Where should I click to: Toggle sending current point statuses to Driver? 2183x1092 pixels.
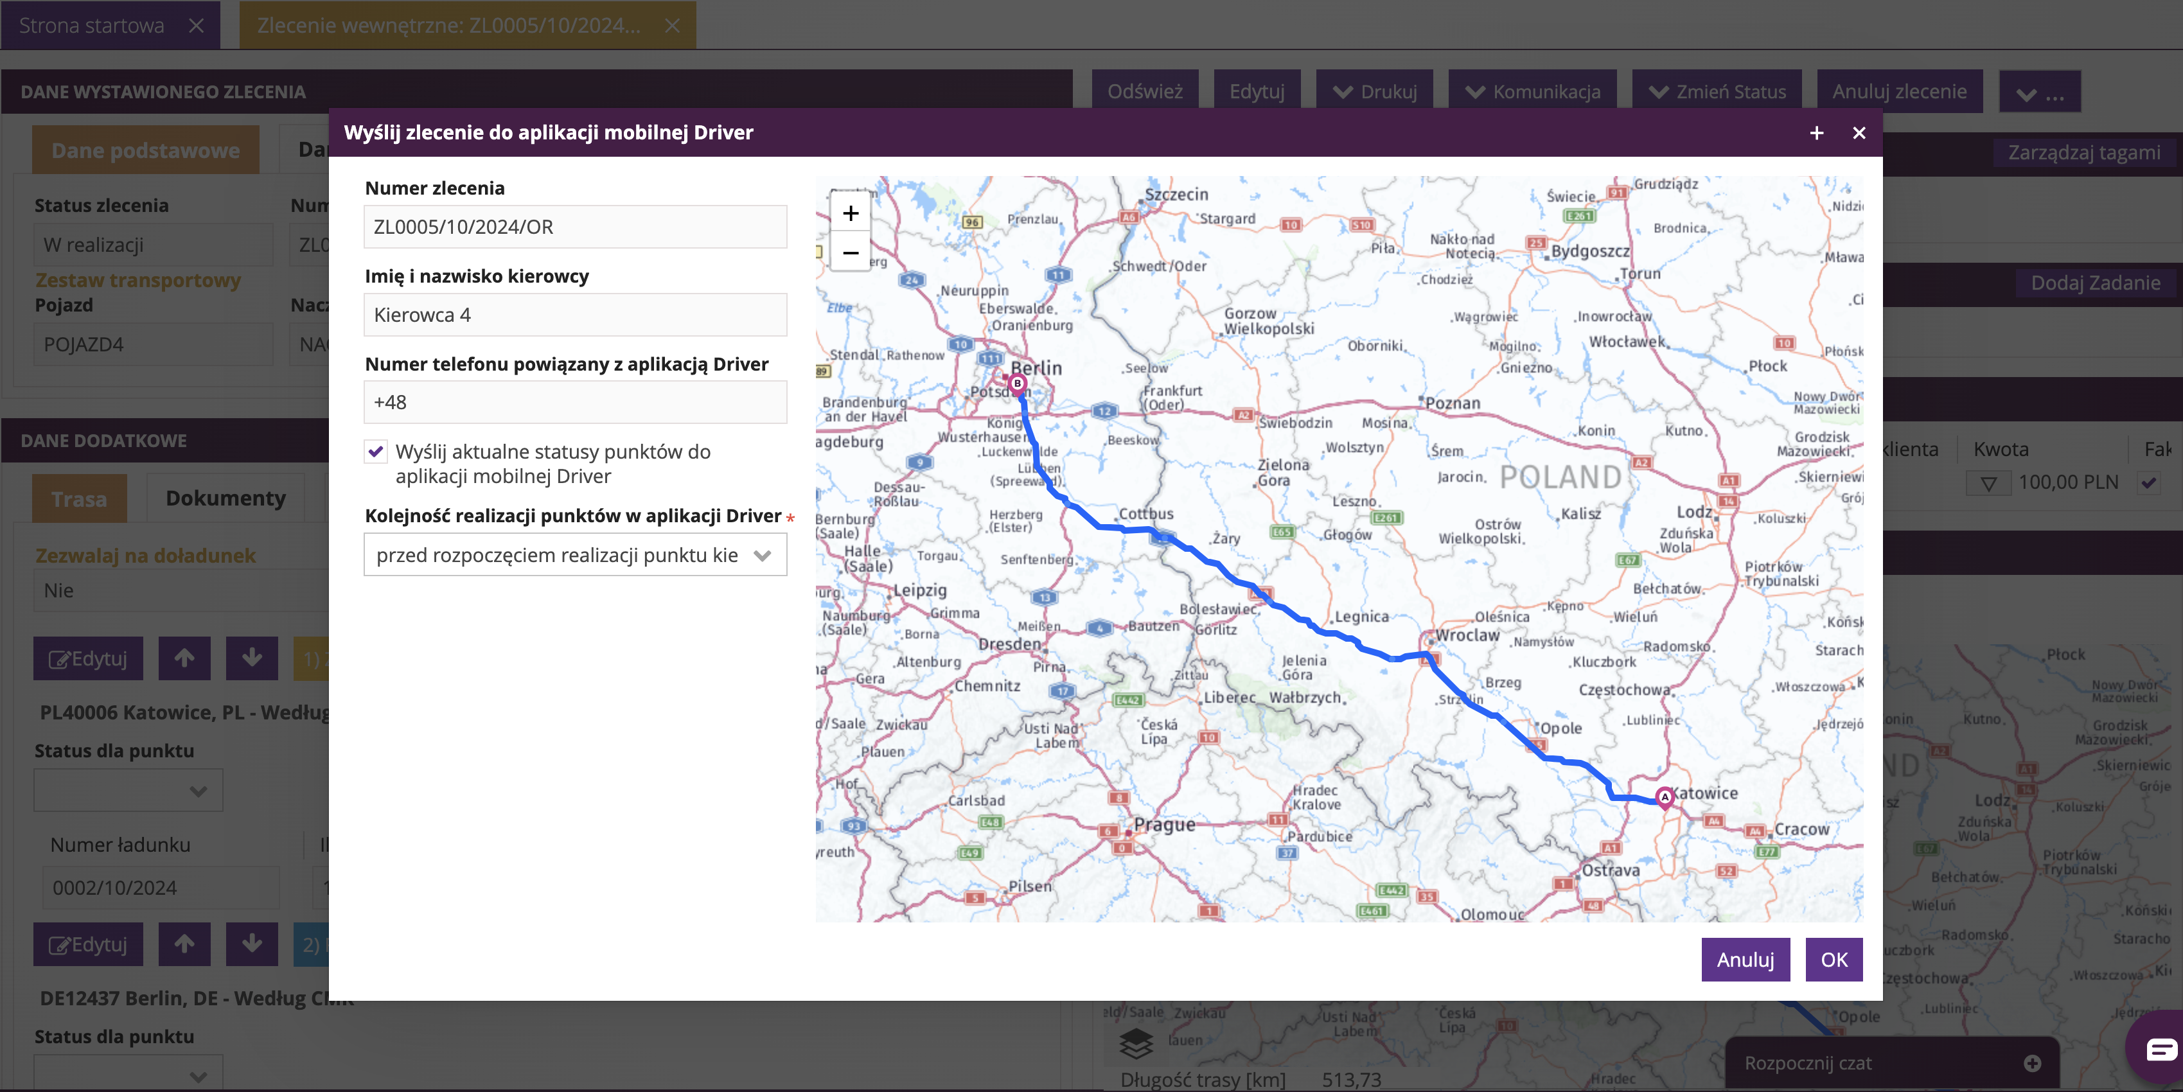(x=375, y=452)
